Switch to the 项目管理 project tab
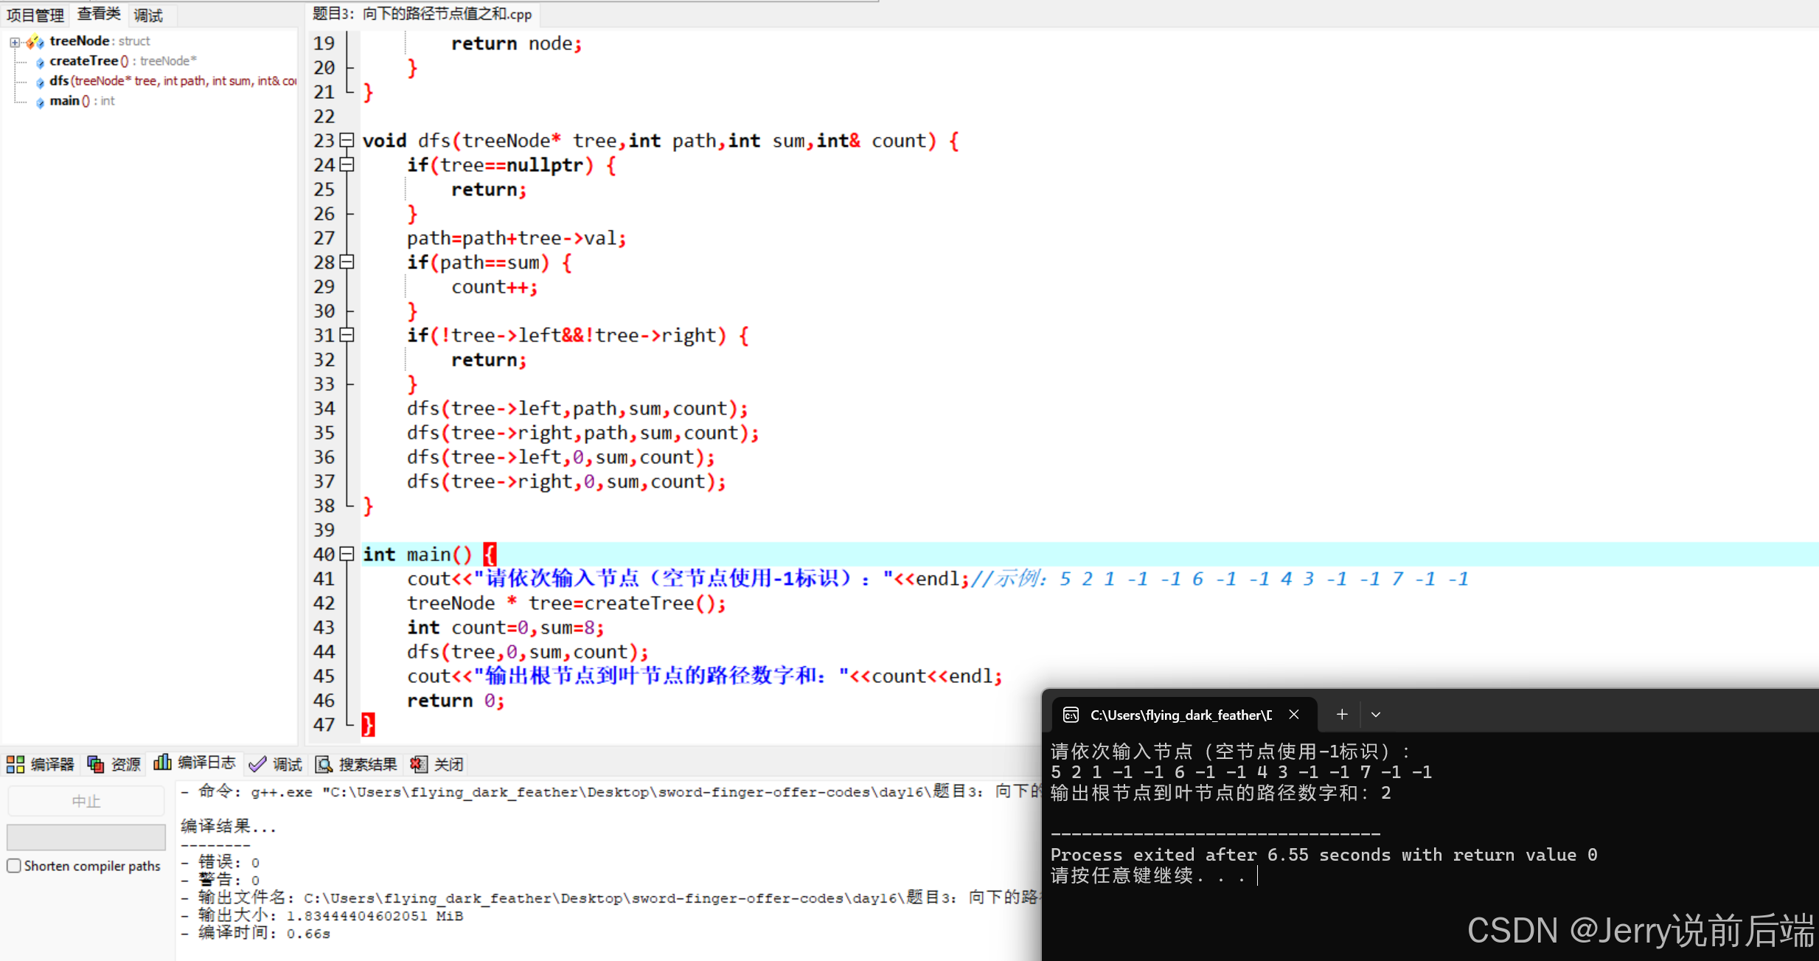 (x=35, y=15)
